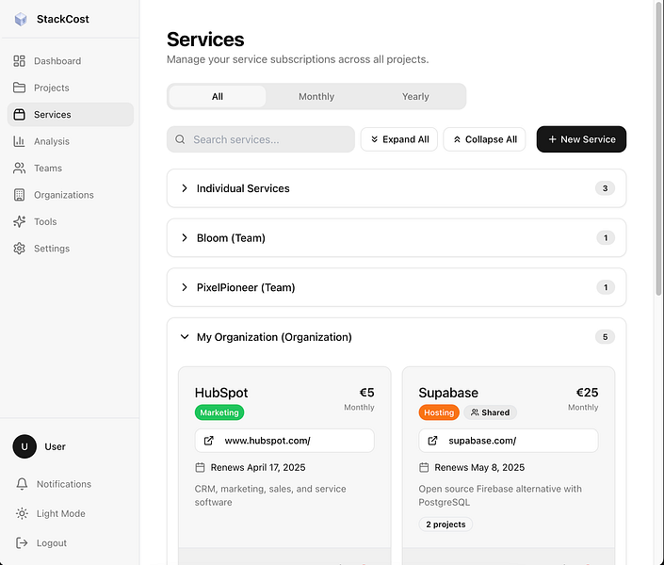Open the Analysis chart icon
Screen dimensions: 664x565
click(20, 141)
